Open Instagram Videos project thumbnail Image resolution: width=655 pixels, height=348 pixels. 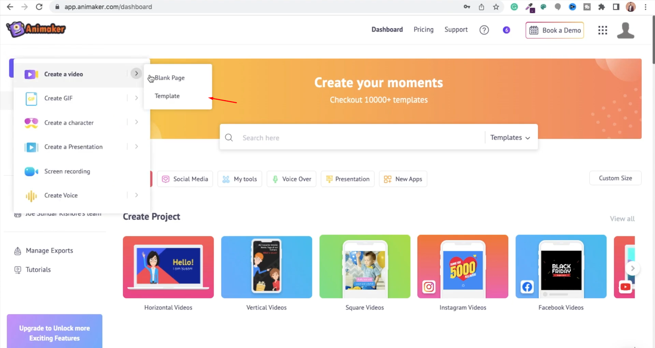463,267
